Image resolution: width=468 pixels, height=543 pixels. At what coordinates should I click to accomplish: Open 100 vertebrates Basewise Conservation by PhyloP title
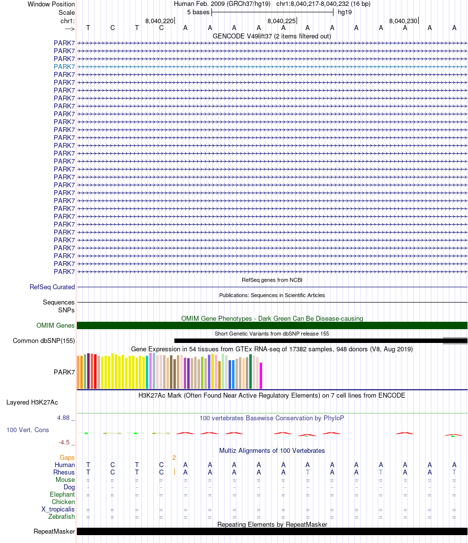coord(272,418)
